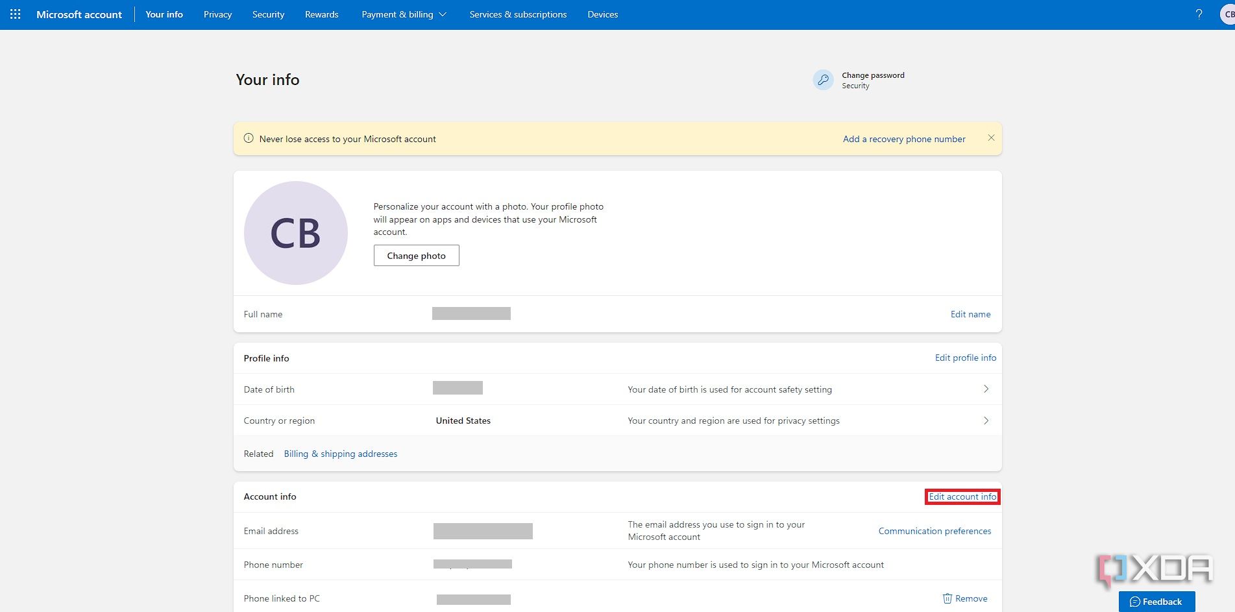This screenshot has width=1235, height=612.
Task: Open the app launcher grid icon
Action: 15,14
